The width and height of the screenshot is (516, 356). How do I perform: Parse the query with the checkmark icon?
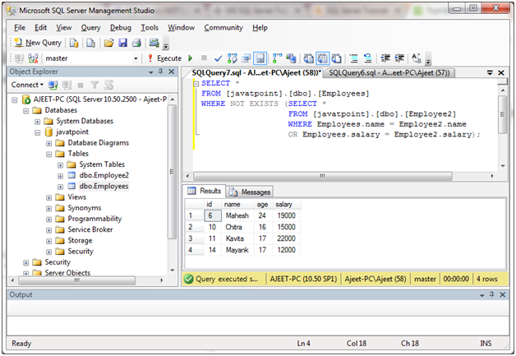(x=218, y=58)
